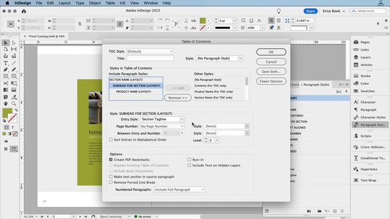Open the Window menu
This screenshot has width=390, height=219.
point(151,3)
